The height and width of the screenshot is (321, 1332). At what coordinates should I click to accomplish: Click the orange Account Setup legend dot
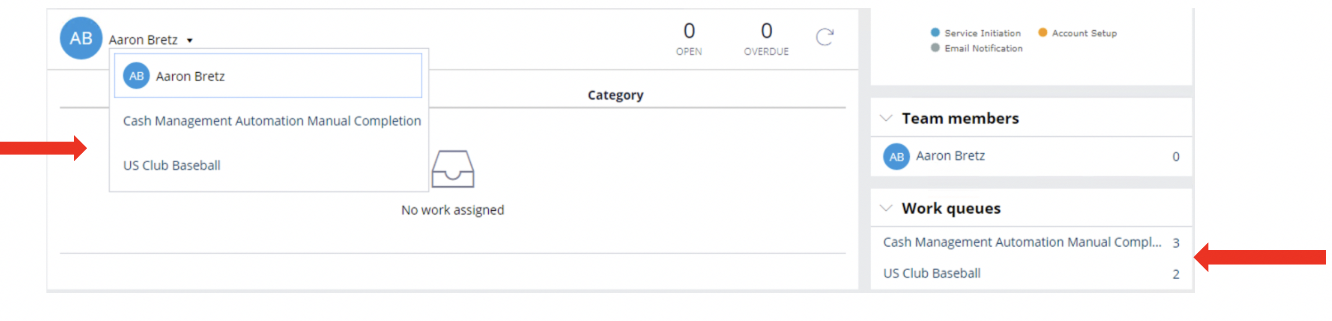1042,32
